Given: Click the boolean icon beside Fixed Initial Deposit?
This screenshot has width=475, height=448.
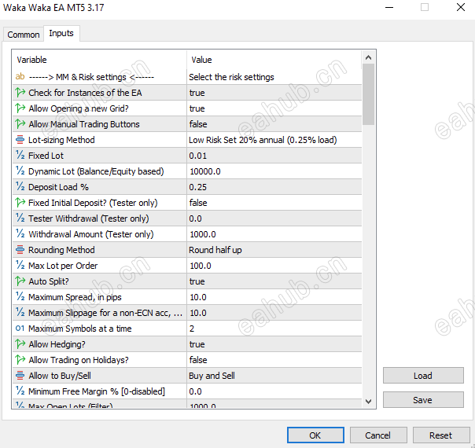Looking at the screenshot, I should click(20, 203).
